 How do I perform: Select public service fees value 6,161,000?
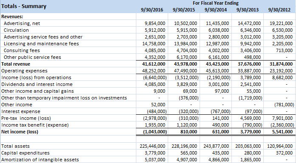pos(219,57)
